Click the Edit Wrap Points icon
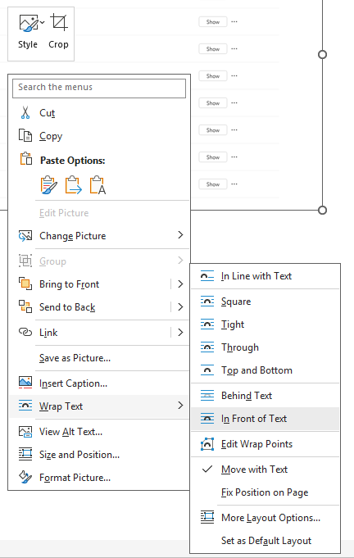 pyautogui.click(x=207, y=444)
